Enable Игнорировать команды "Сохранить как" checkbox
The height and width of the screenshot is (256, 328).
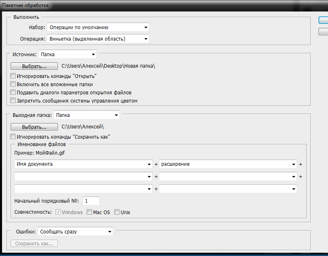pos(13,137)
